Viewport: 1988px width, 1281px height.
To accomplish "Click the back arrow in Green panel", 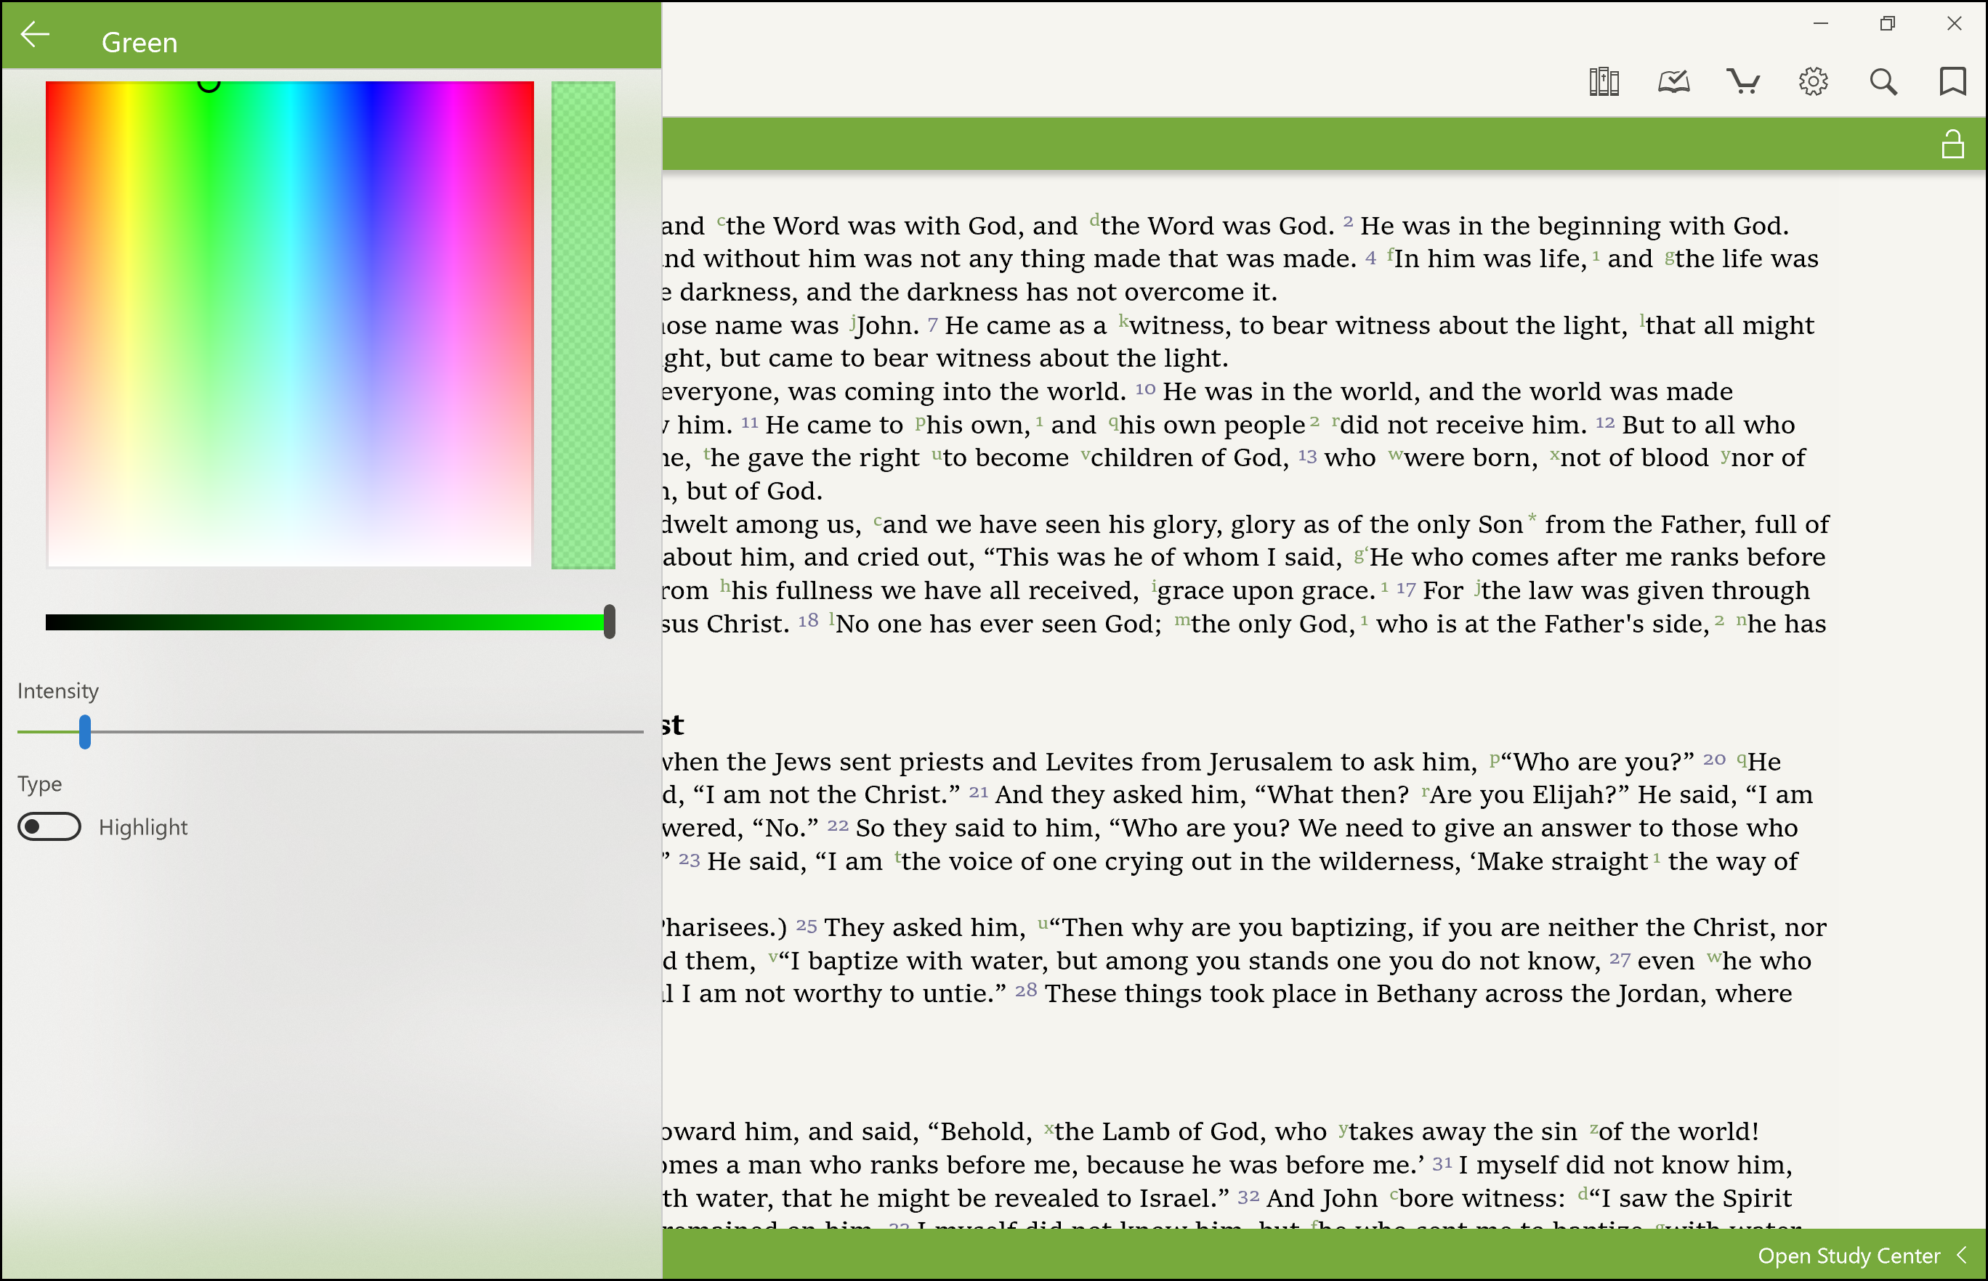I will click(35, 36).
